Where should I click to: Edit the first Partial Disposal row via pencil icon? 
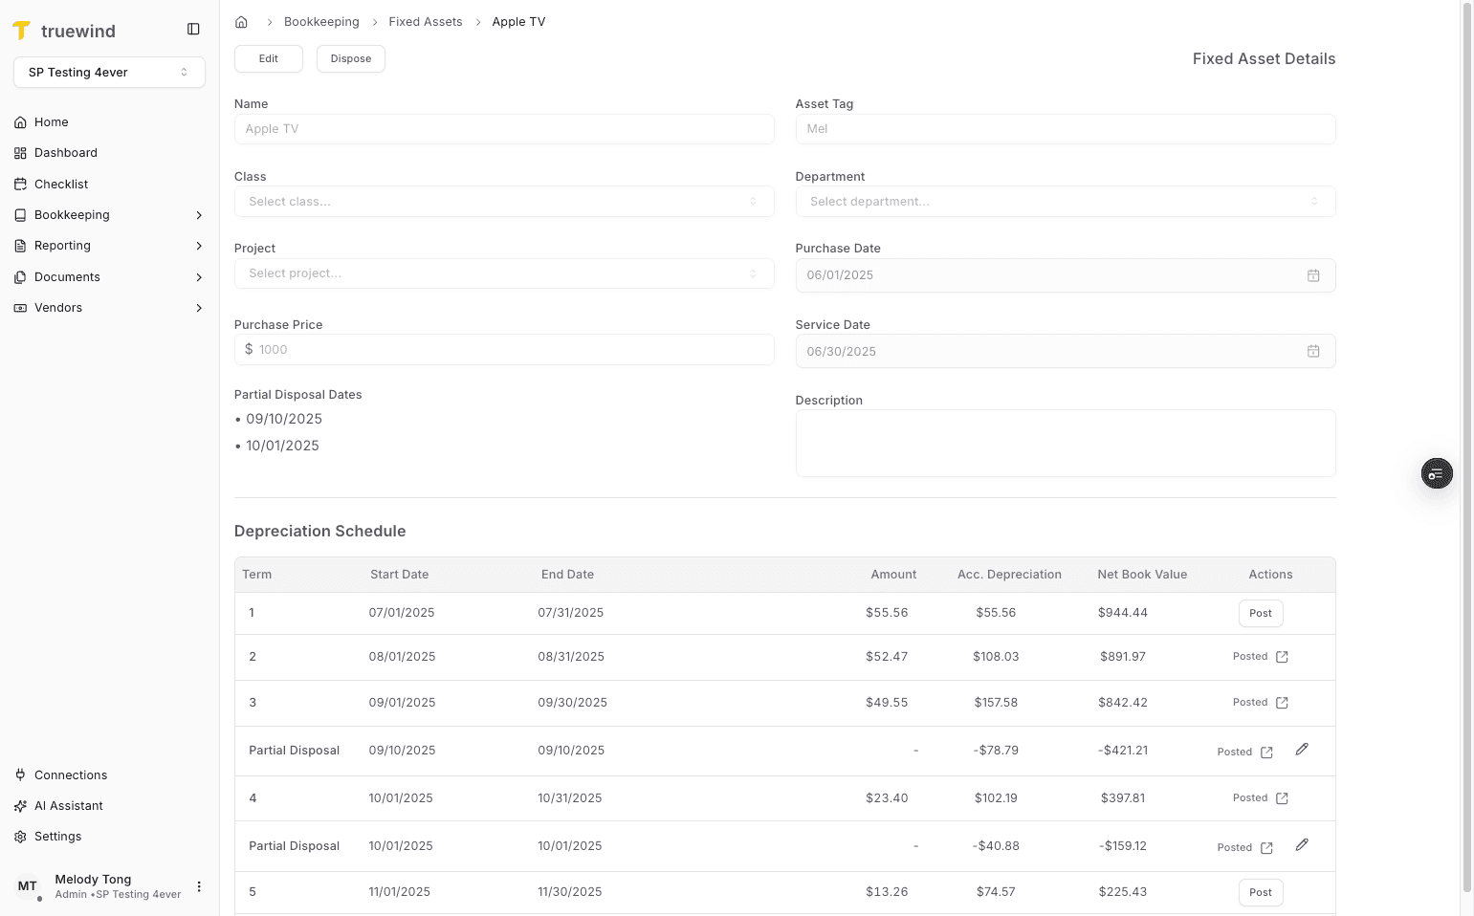1302,750
